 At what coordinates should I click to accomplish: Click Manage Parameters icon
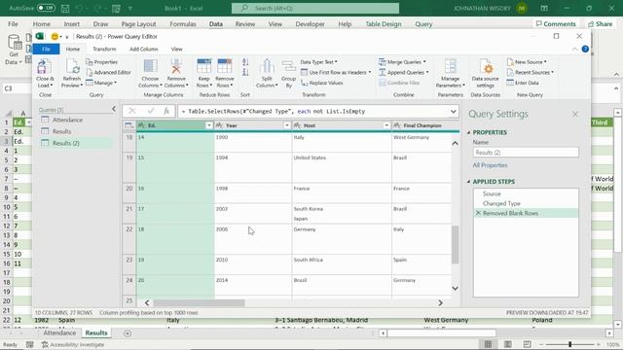[450, 67]
